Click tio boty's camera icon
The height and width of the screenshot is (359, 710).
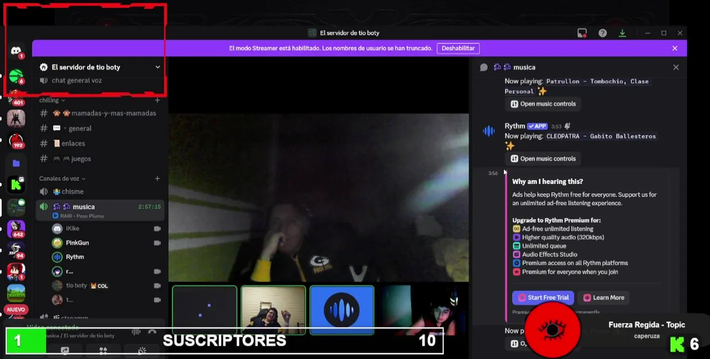157,286
